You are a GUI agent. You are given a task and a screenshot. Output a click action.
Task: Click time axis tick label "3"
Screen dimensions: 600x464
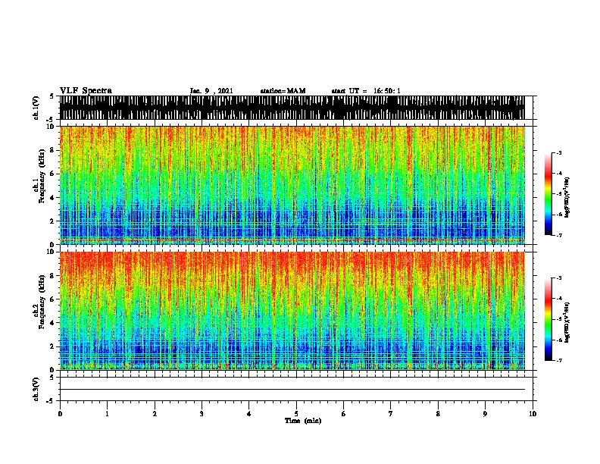202,414
